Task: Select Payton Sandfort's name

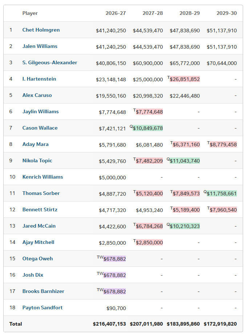Action: (x=43, y=307)
